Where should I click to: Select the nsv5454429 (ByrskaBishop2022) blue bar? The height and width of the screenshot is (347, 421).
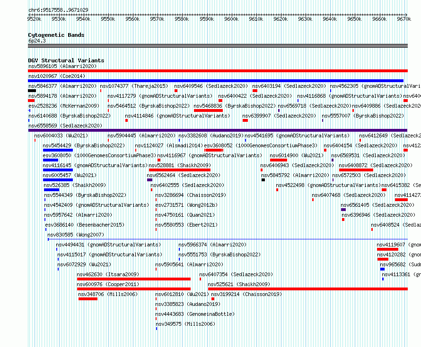click(58, 150)
